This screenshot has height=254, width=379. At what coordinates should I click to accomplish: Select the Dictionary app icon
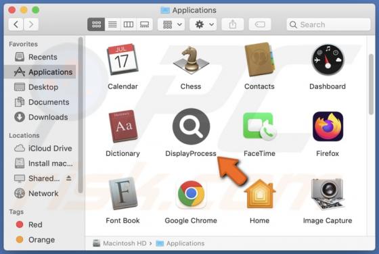(x=123, y=126)
